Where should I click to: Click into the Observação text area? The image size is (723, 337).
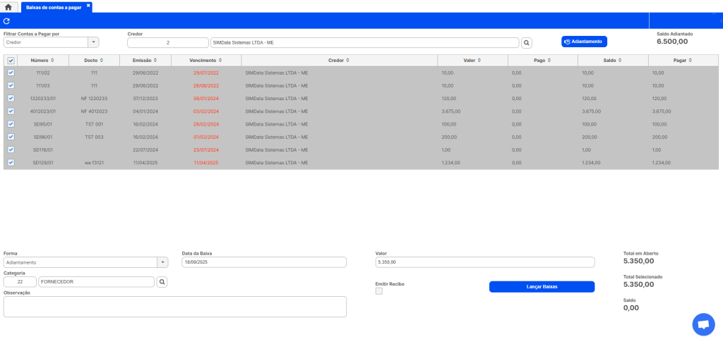tap(174, 307)
